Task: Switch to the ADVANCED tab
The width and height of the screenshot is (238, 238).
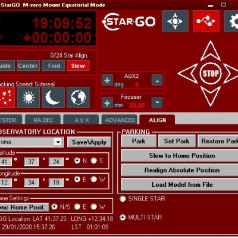Action: click(120, 120)
